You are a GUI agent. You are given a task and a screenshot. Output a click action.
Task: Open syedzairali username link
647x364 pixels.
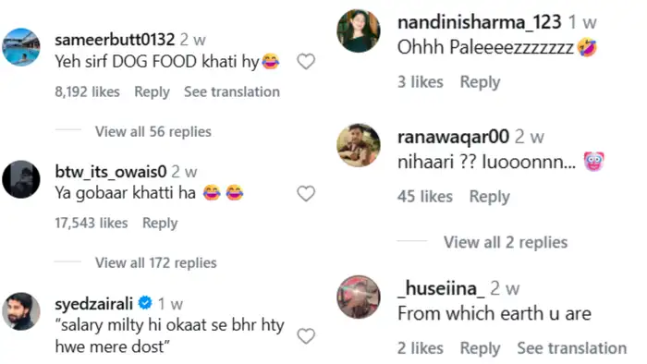[x=93, y=304]
